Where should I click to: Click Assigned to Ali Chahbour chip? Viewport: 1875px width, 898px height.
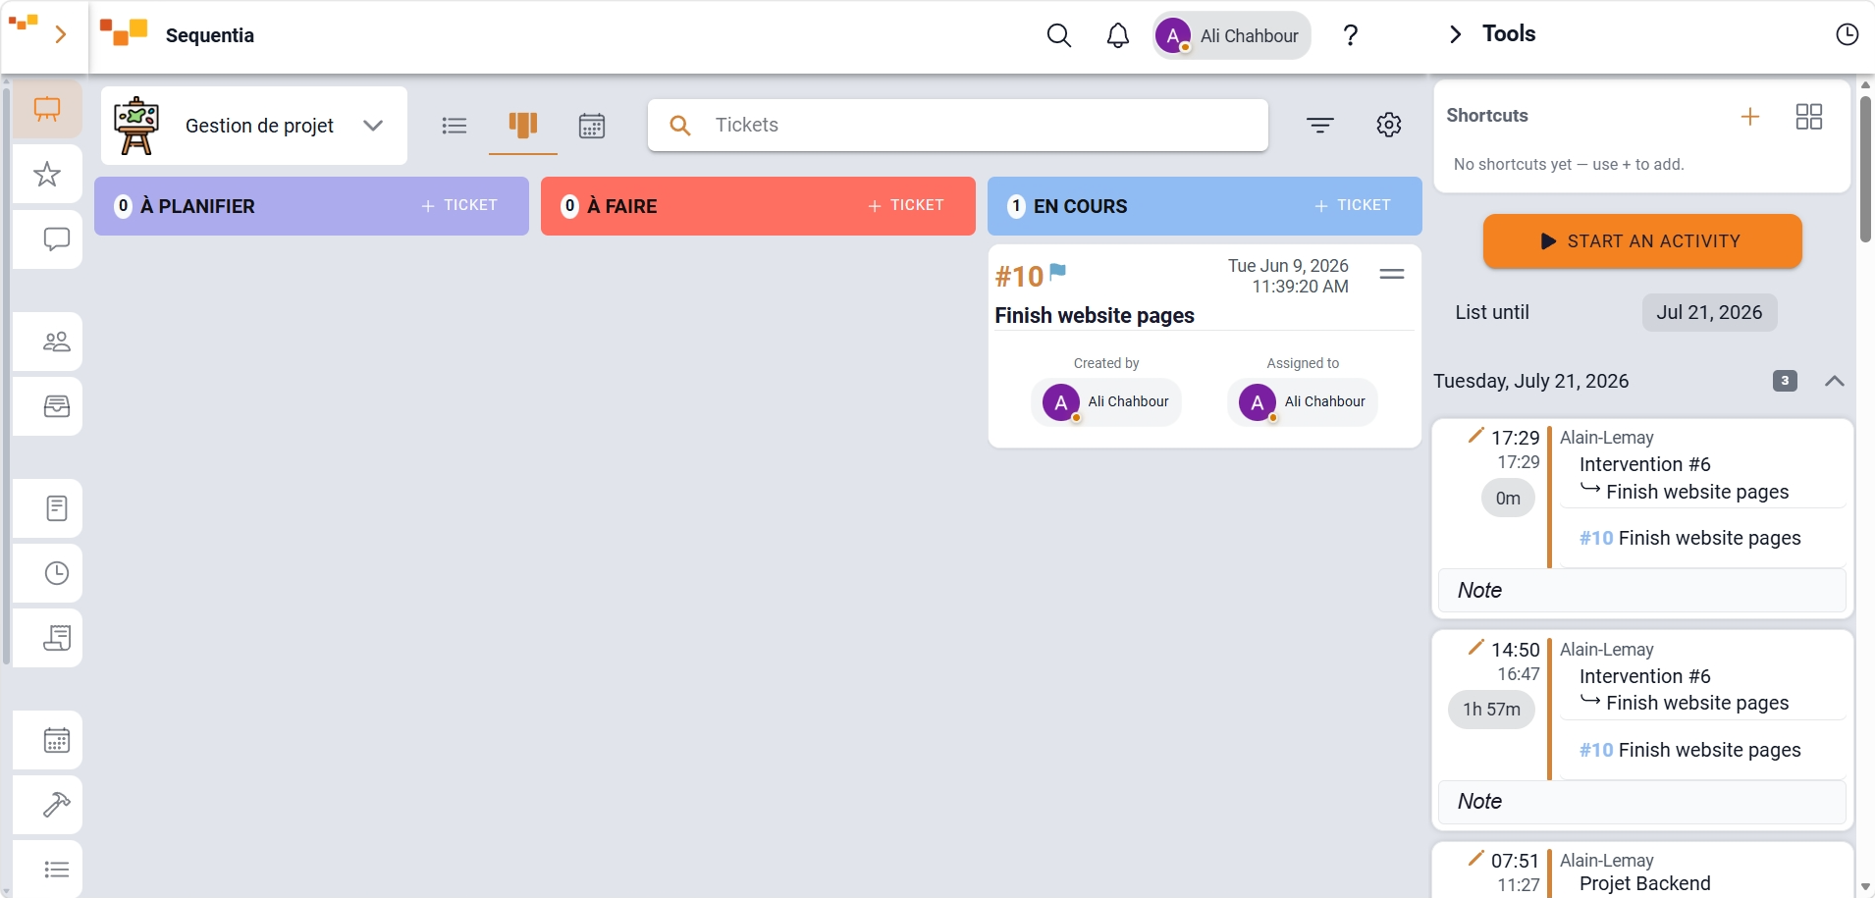pos(1303,402)
